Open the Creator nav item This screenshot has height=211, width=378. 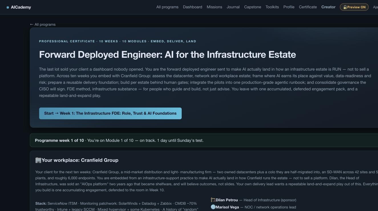(x=328, y=7)
